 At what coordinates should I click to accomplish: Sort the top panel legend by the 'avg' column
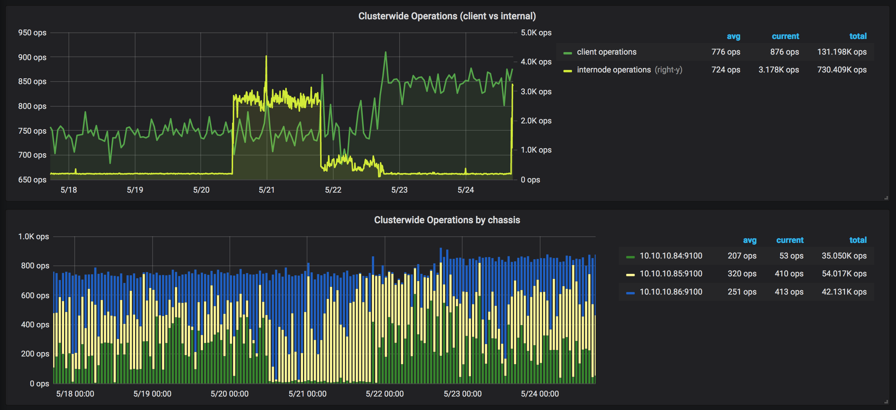click(733, 36)
